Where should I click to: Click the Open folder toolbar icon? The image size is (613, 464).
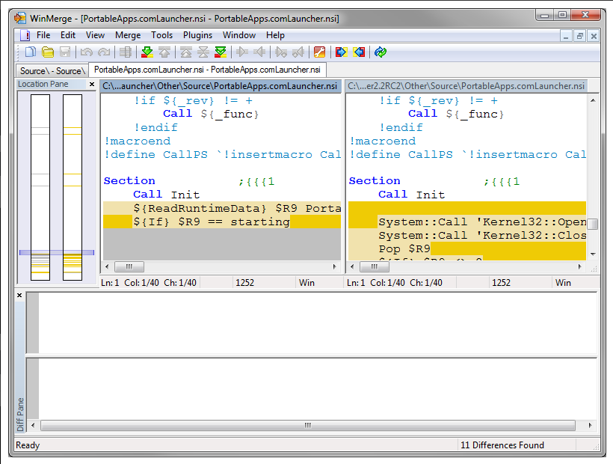coord(48,52)
